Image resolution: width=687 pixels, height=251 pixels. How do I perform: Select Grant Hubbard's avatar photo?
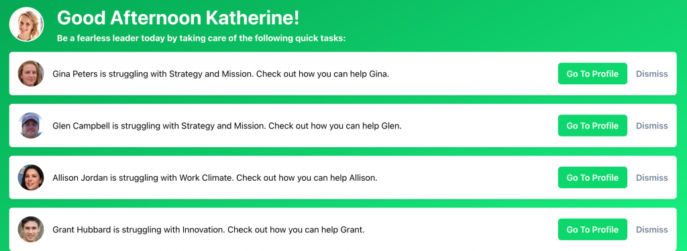(x=31, y=230)
